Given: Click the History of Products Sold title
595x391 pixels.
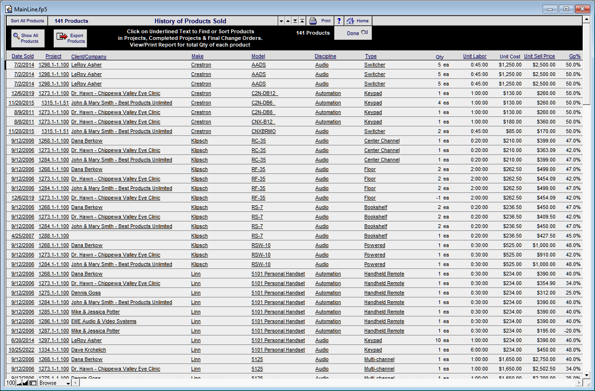Looking at the screenshot, I should [x=190, y=21].
